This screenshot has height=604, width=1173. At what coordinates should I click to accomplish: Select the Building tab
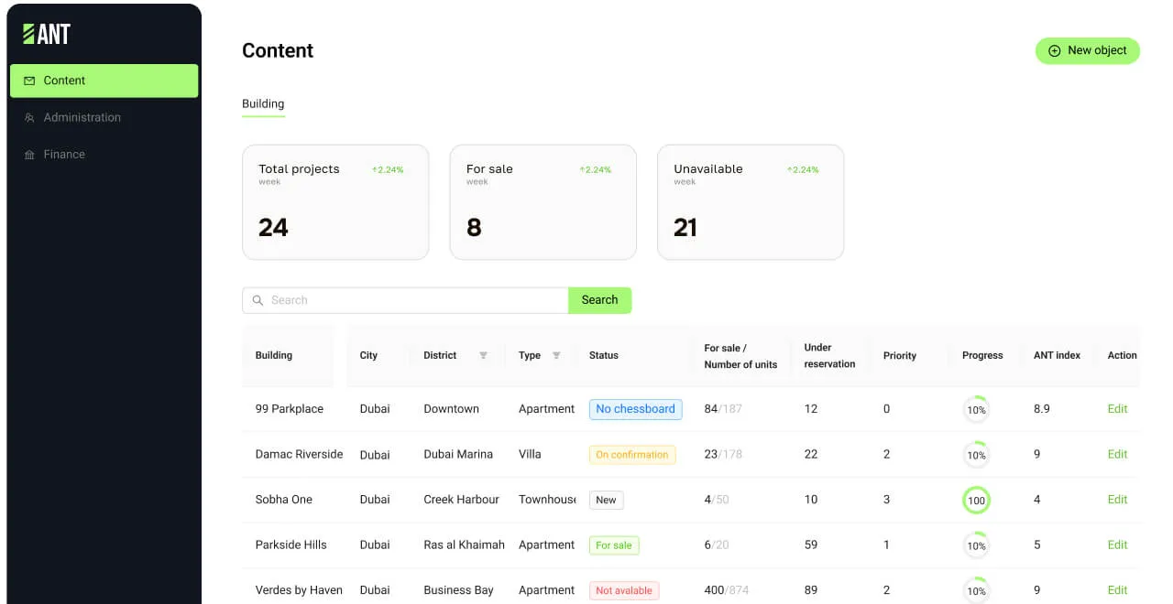point(263,103)
